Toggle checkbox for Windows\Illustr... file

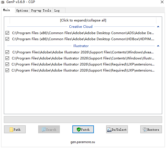point(7,58)
